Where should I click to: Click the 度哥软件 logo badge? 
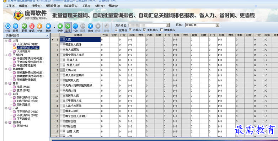coord(18,15)
